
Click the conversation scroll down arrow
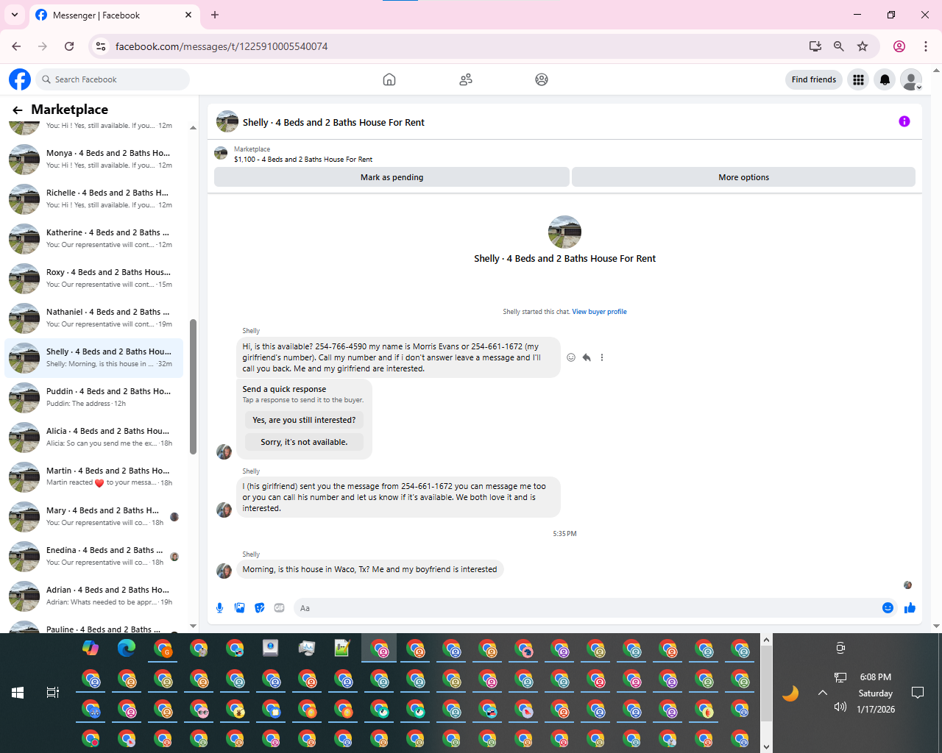936,626
